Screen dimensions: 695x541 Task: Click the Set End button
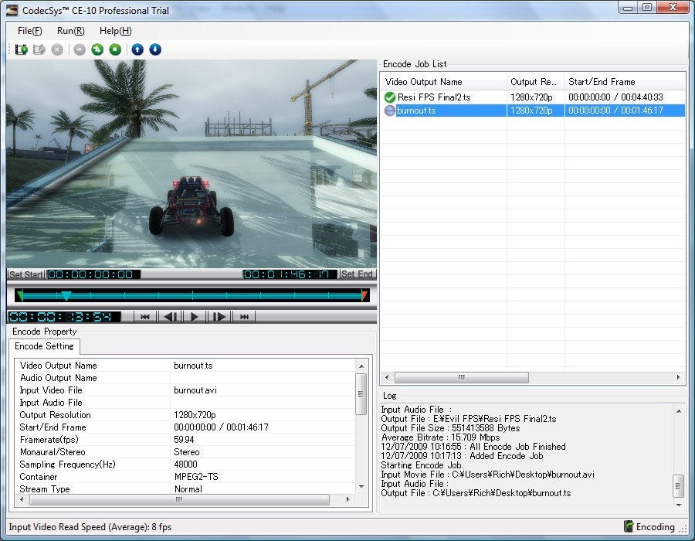coord(357,274)
